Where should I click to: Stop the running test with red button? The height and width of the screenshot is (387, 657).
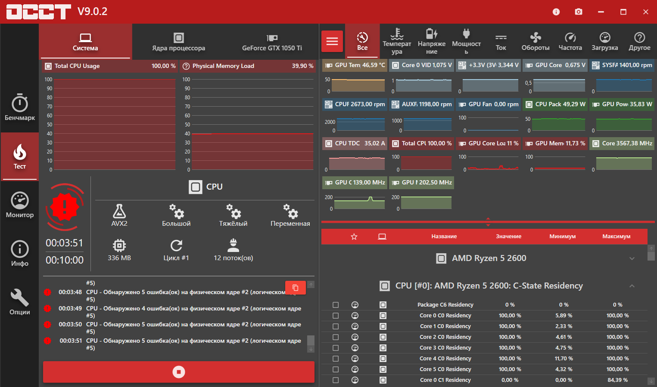179,372
